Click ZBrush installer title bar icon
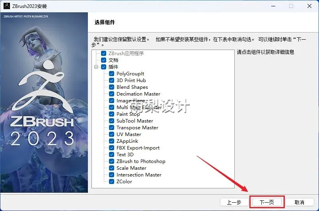Image resolution: width=319 pixels, height=211 pixels. (x=6, y=6)
